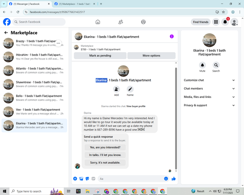Send 'Sorry, it's not available.' response
This screenshot has width=244, height=195.
[x=105, y=162]
